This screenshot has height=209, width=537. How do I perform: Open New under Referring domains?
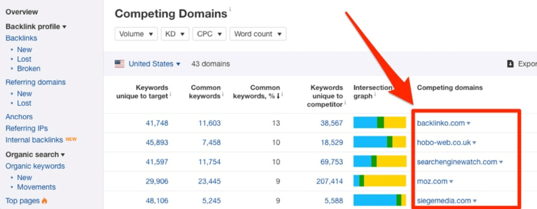24,94
